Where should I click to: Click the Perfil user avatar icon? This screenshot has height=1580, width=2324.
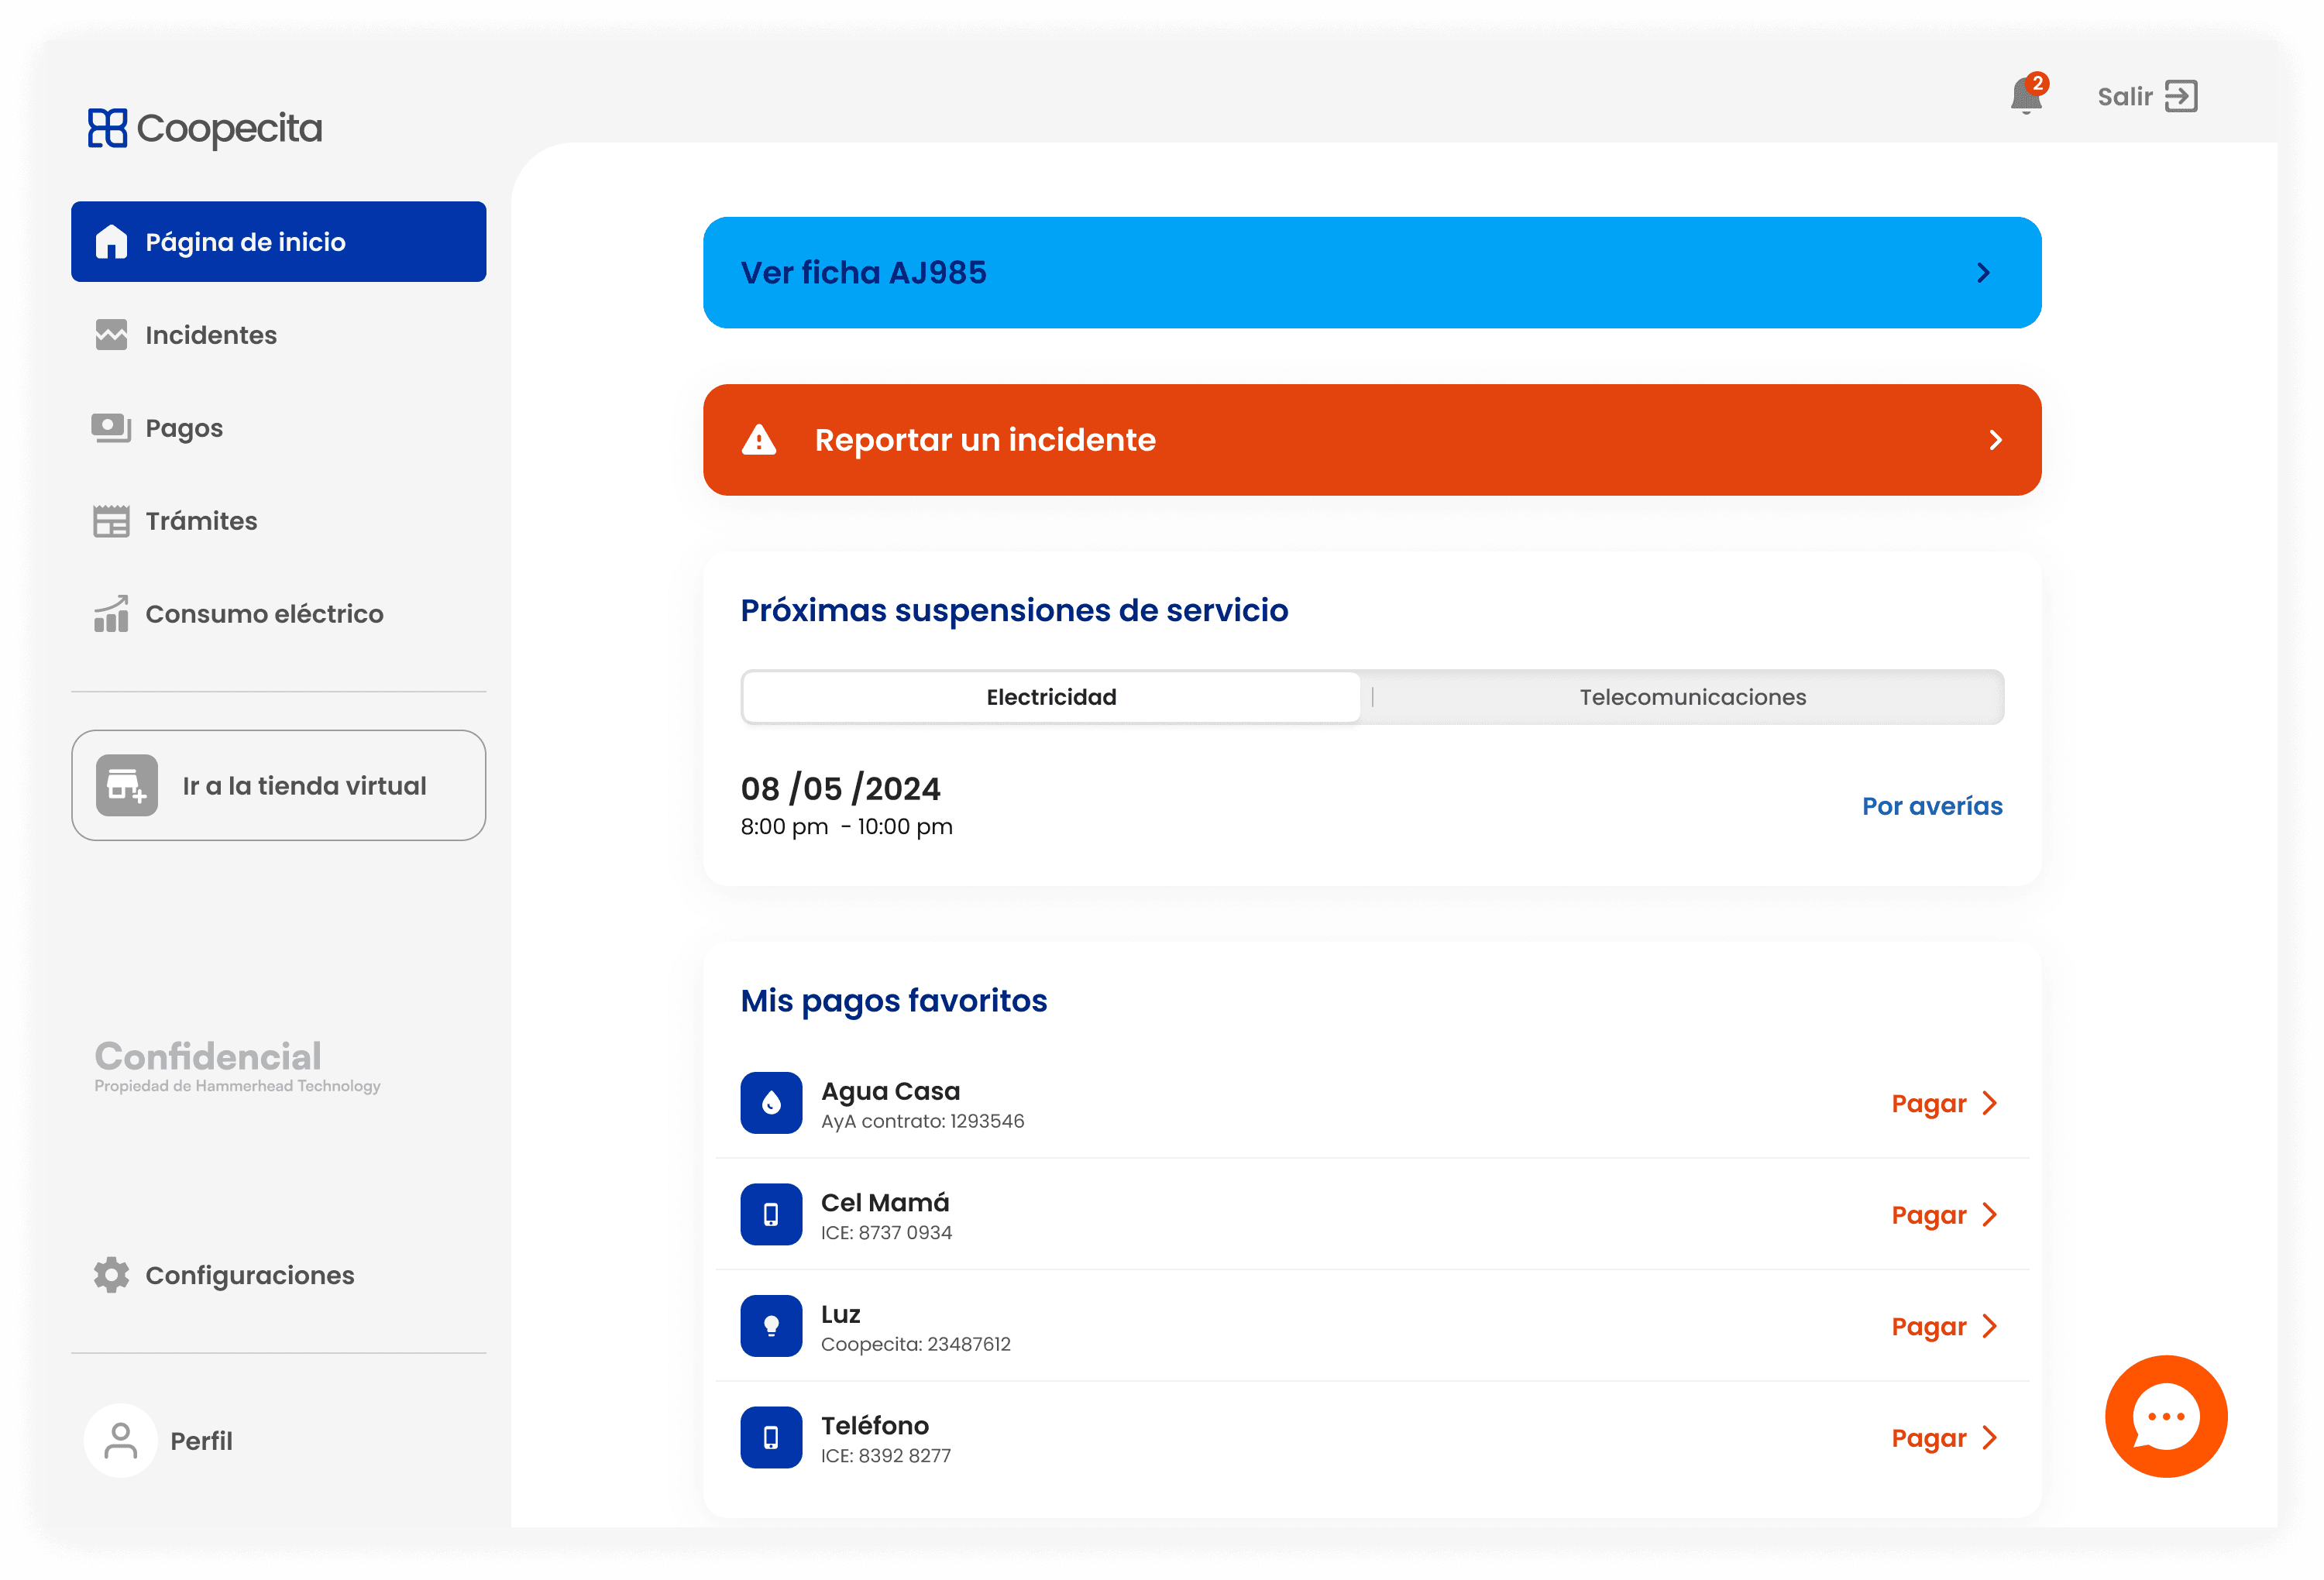tap(121, 1440)
